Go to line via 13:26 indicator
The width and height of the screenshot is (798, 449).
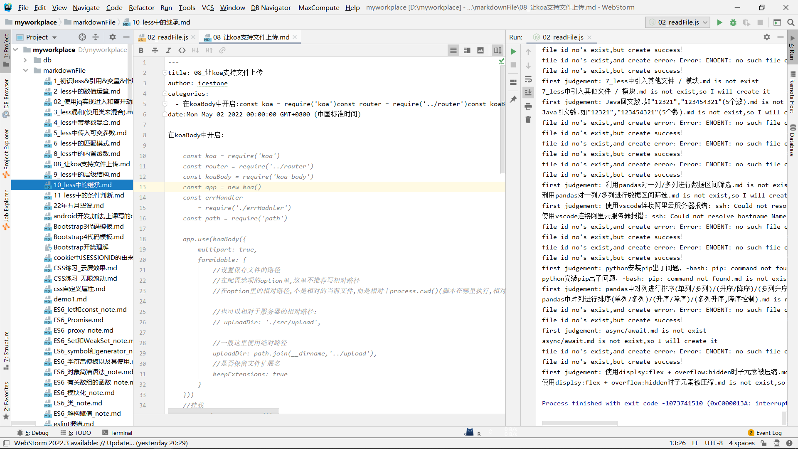(x=677, y=443)
